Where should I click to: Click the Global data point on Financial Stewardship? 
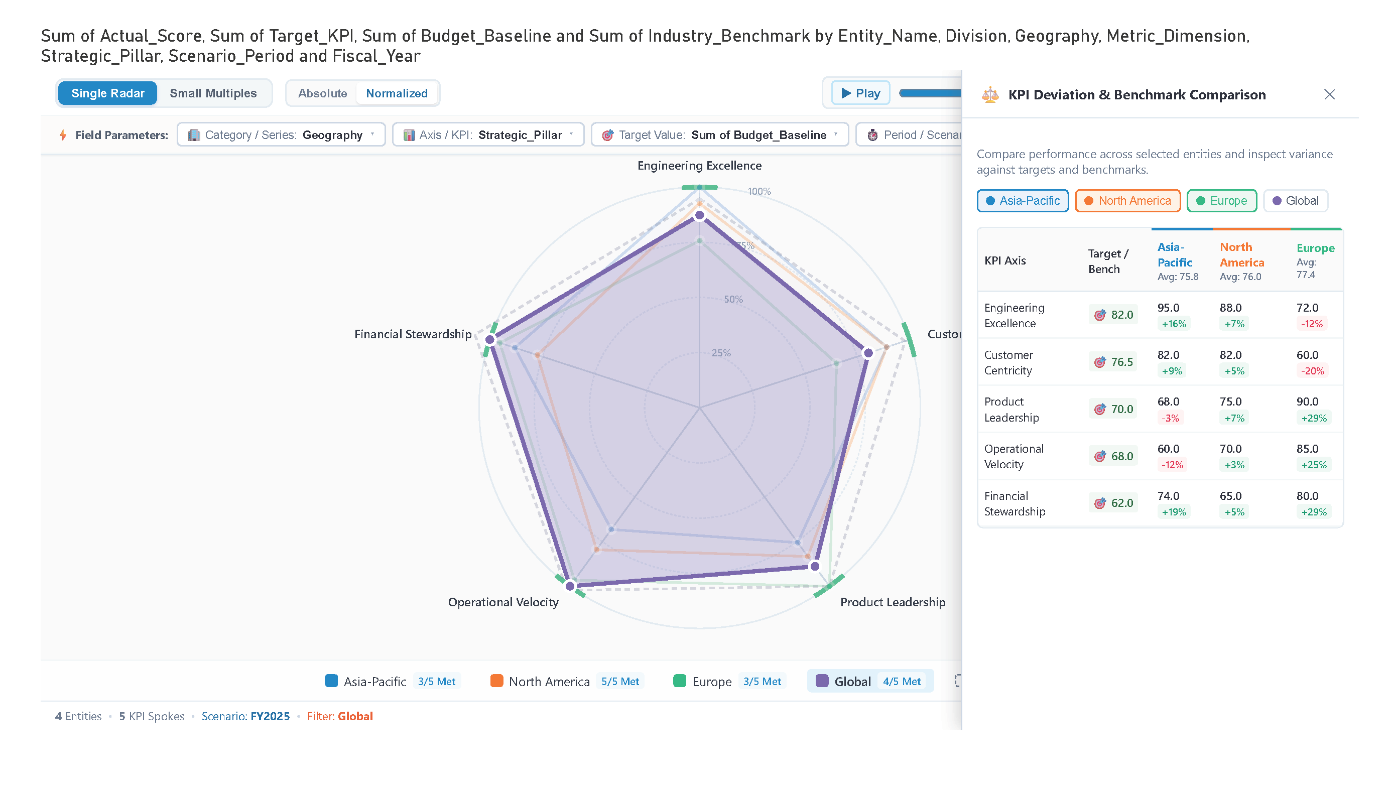click(490, 339)
